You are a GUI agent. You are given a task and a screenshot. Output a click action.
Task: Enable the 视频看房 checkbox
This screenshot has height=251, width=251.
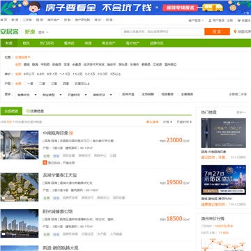click(159, 94)
